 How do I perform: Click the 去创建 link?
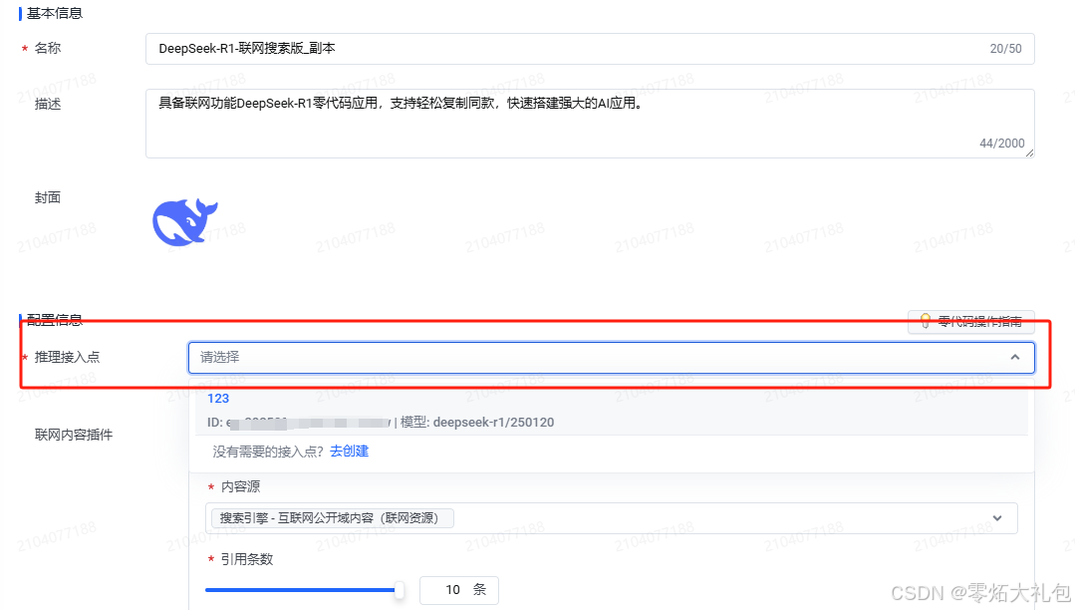(349, 451)
